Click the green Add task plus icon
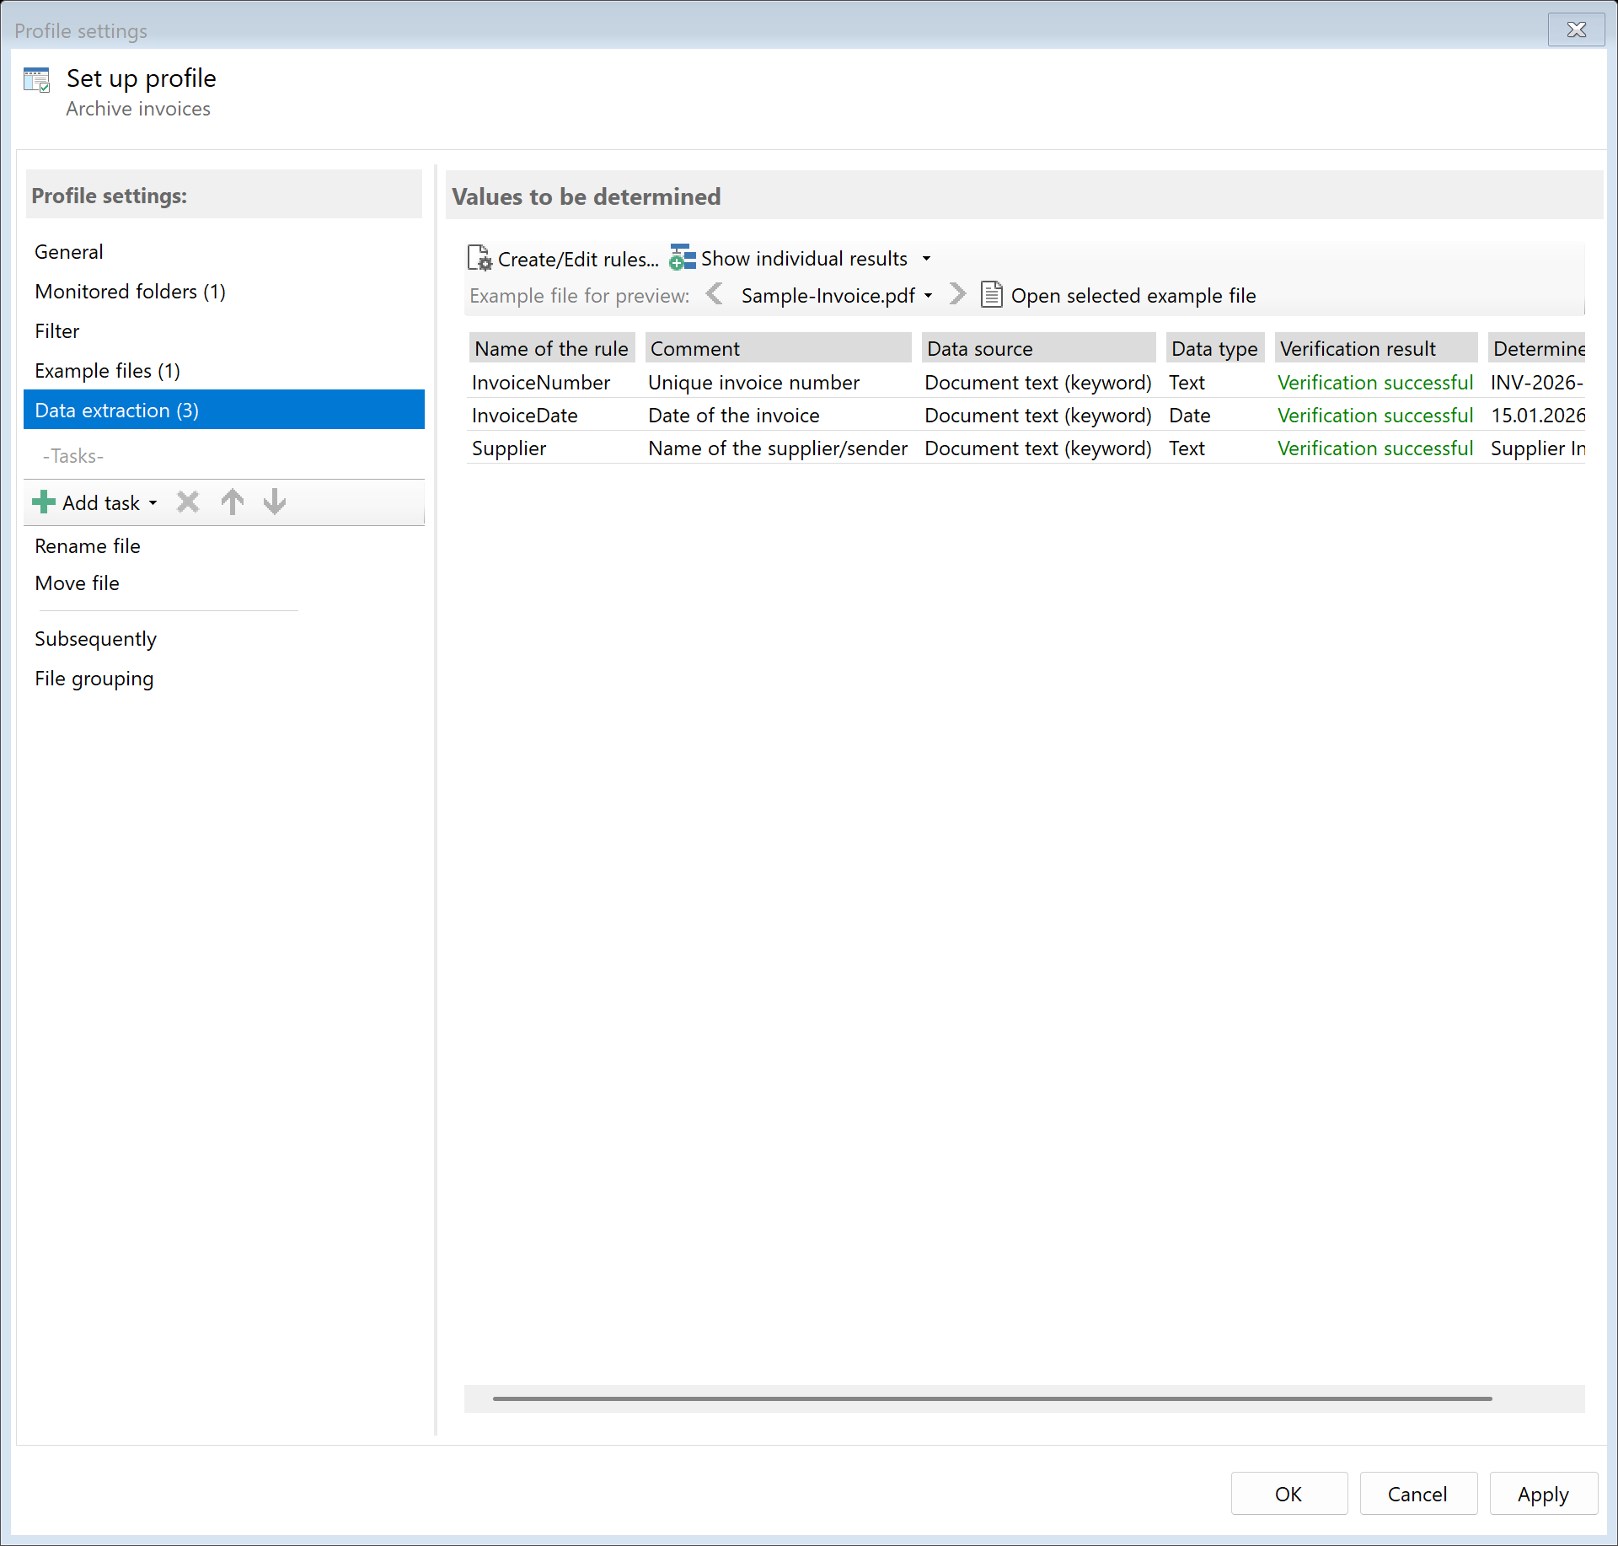This screenshot has height=1546, width=1618. click(x=42, y=502)
